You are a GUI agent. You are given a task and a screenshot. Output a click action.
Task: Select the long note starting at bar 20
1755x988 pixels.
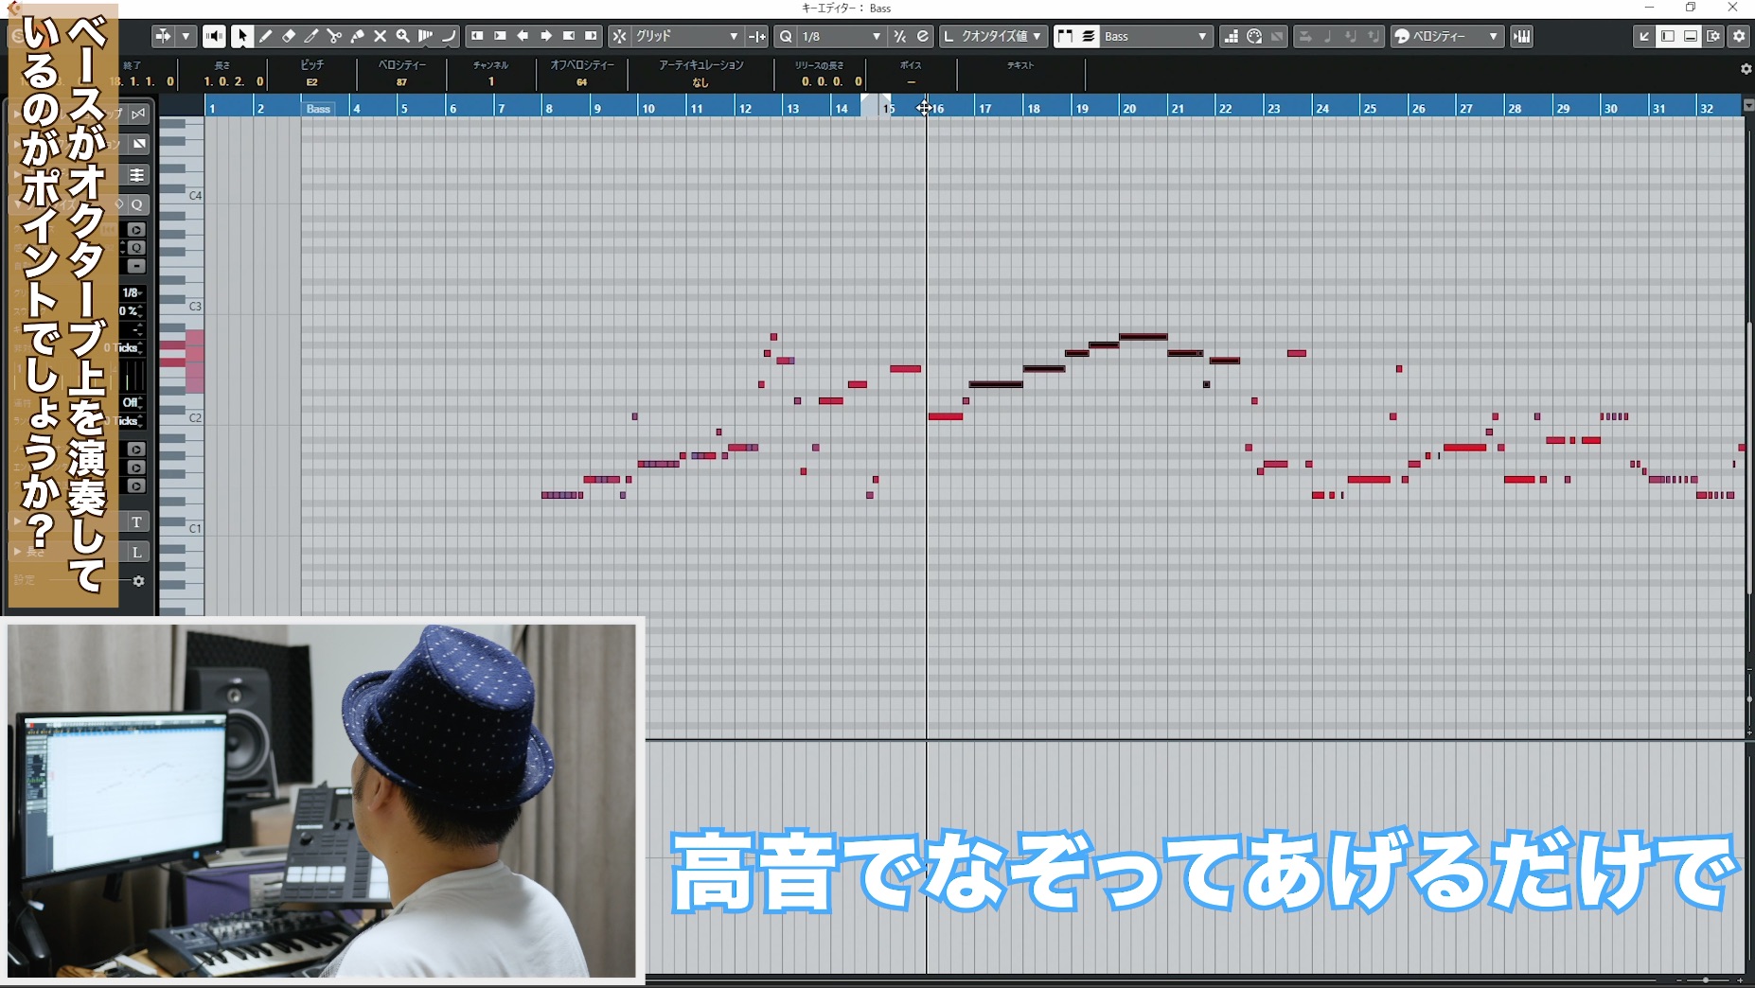pyautogui.click(x=1143, y=337)
